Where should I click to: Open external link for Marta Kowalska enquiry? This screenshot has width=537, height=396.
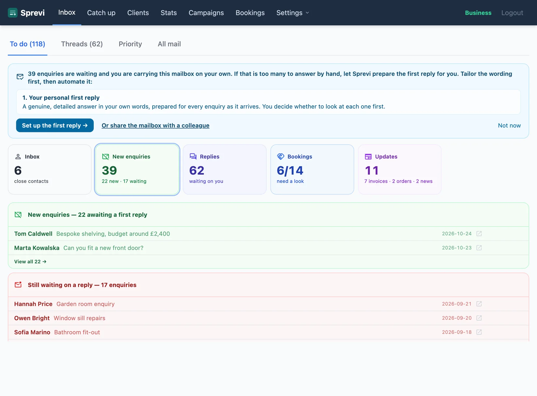click(x=479, y=248)
